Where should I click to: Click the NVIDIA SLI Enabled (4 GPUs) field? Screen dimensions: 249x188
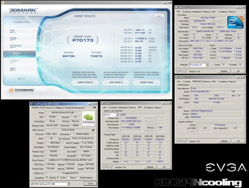pos(70,173)
